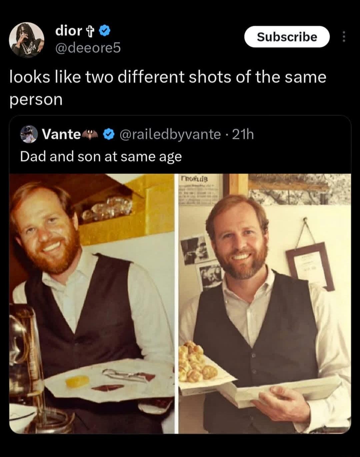Screen dimensions: 360x457
Task: Enlarge the left photo with the plate
Action: (x=92, y=304)
